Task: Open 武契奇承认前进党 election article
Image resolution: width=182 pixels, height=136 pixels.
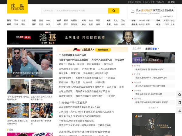Action: tap(85, 132)
